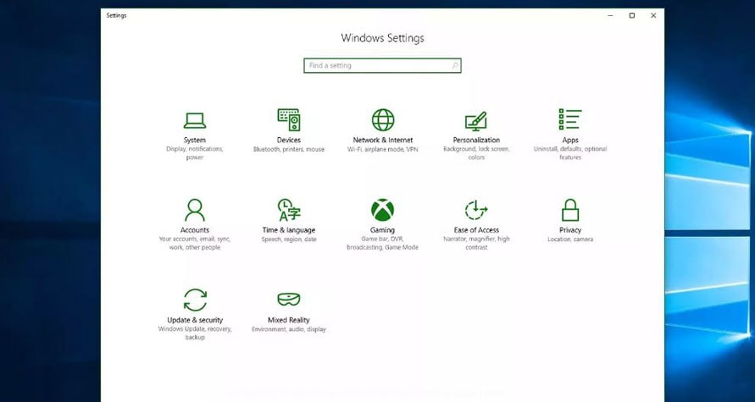This screenshot has height=402, width=755.
Task: Open the Gaming Xbox icon
Action: tap(383, 210)
